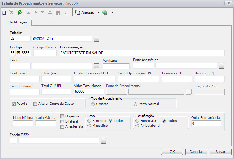Click the Salvar button
This screenshot has width=234, height=159.
[x=220, y=152]
